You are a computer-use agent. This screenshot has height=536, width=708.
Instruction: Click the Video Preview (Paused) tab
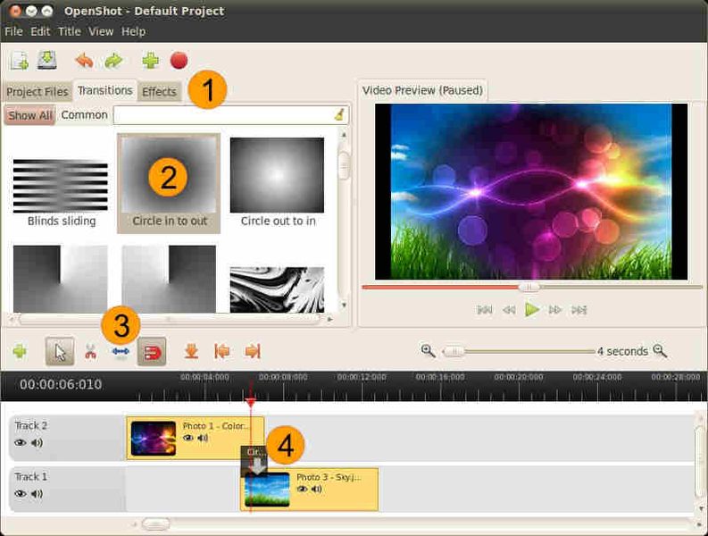pyautogui.click(x=422, y=90)
